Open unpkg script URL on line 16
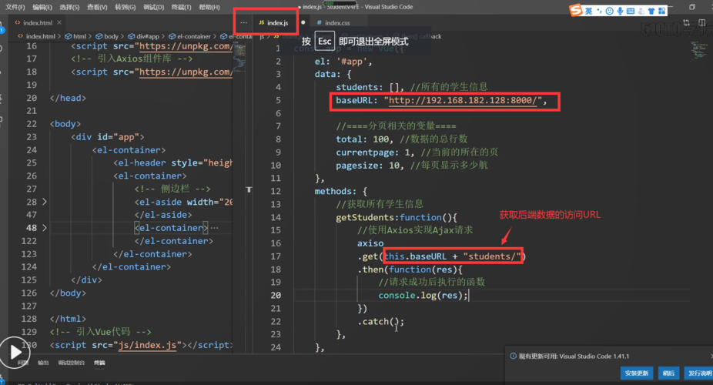This screenshot has height=385, width=713. (186, 46)
